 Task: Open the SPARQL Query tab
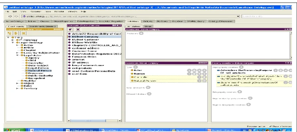[x=196, y=21]
